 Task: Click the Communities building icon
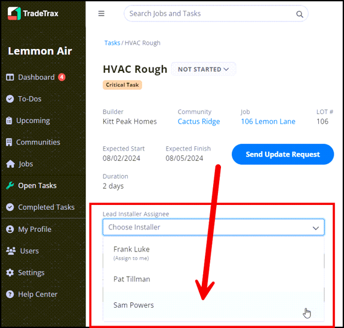click(9, 142)
